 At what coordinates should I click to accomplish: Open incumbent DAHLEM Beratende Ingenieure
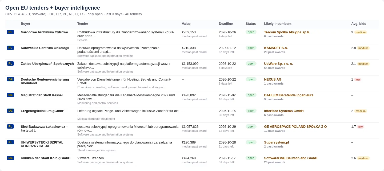pyautogui.click(x=289, y=95)
